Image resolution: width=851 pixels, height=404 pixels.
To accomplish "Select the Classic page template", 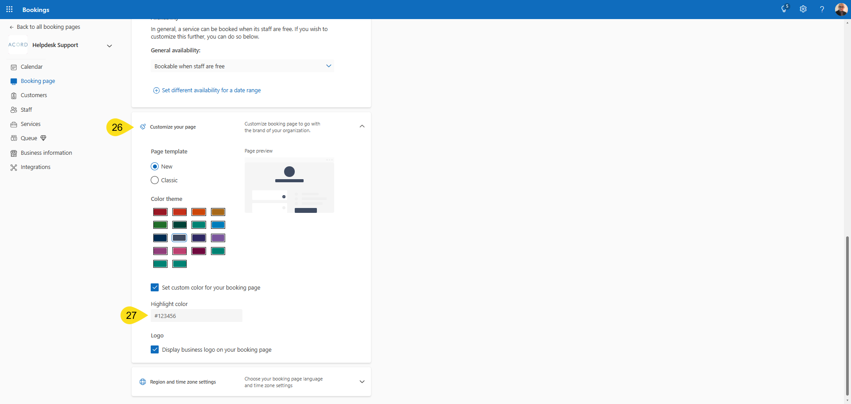I will [155, 180].
